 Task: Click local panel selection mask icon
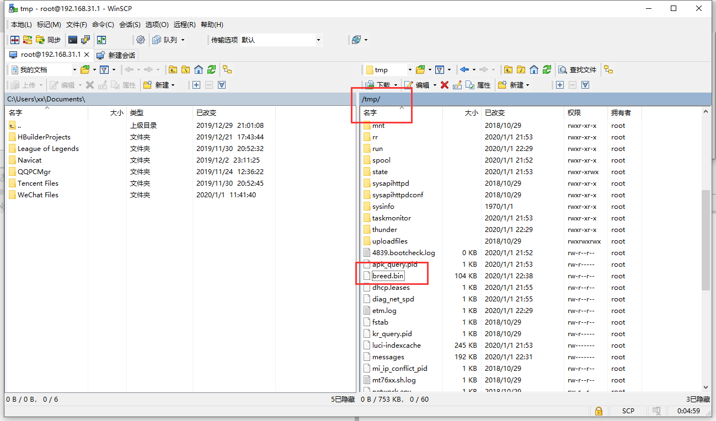coord(222,85)
